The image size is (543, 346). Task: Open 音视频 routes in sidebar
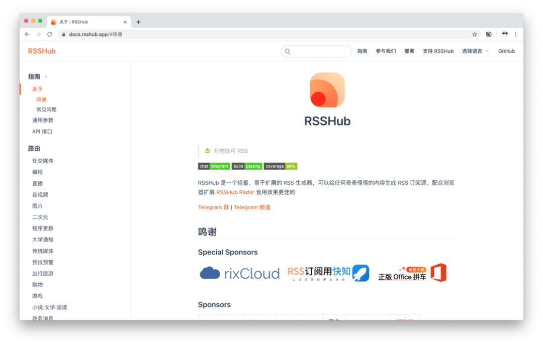coord(40,194)
